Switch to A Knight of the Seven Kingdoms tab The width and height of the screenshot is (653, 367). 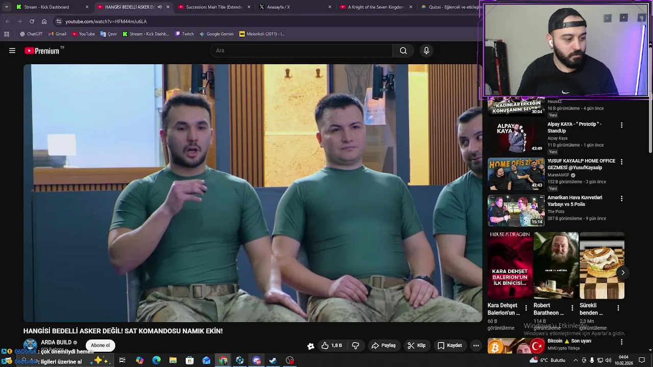click(375, 7)
